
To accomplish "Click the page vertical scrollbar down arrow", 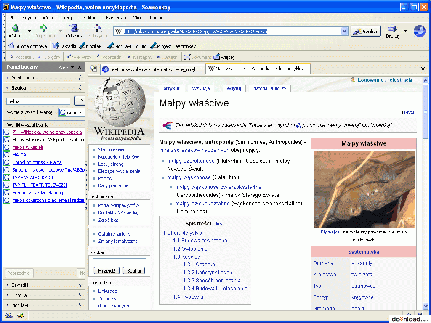I will 426,306.
